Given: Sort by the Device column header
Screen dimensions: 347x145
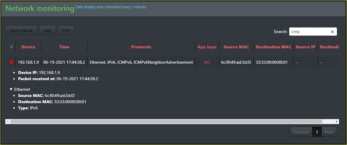Looking at the screenshot, I should point(28,47).
